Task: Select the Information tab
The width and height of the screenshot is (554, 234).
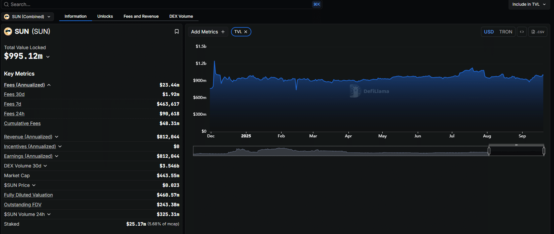Action: tap(76, 16)
